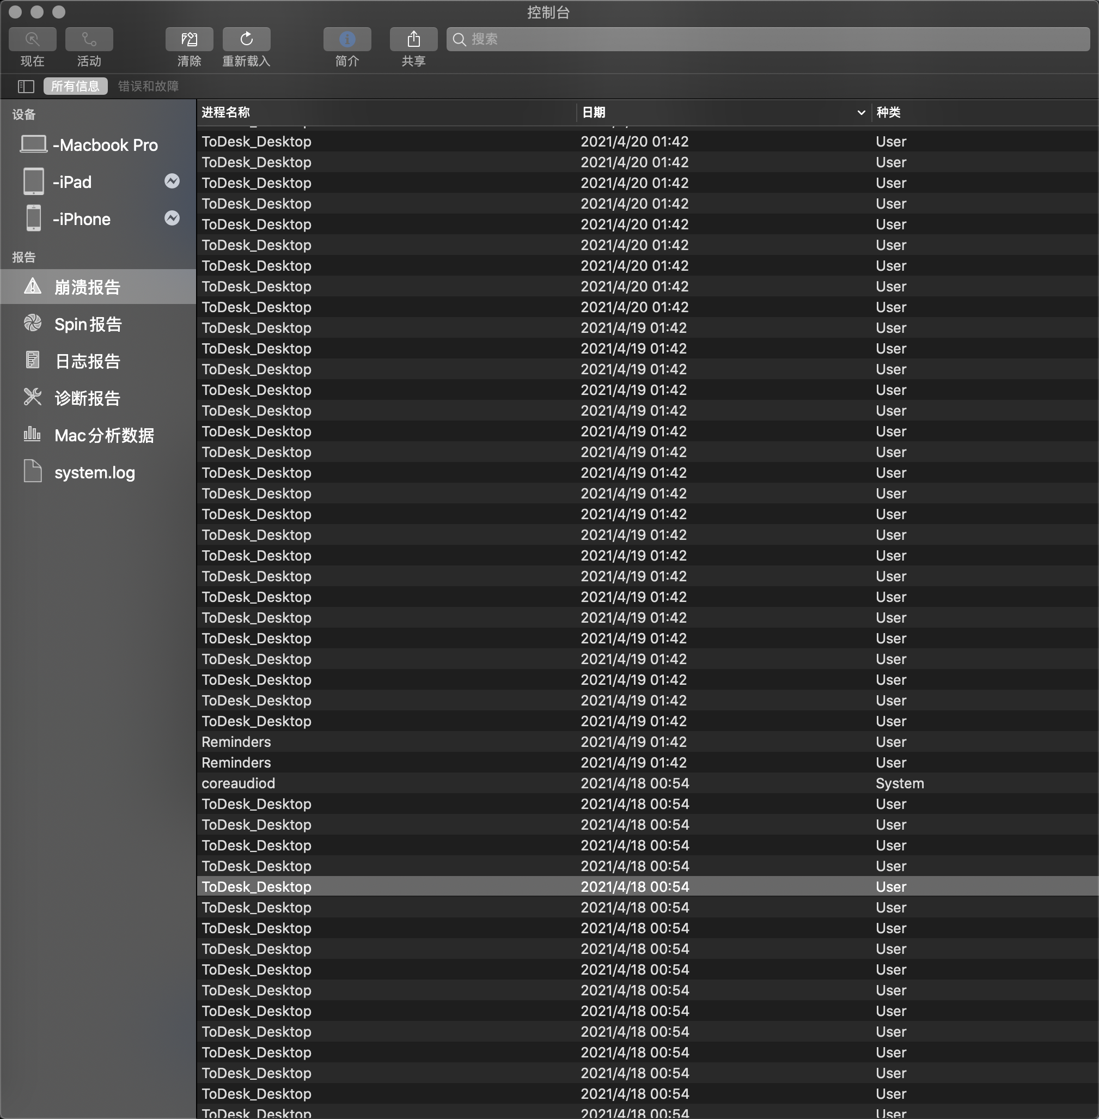Screen dimensions: 1099x1119
Task: Open Spin 报告 in sidebar
Action: tap(98, 324)
